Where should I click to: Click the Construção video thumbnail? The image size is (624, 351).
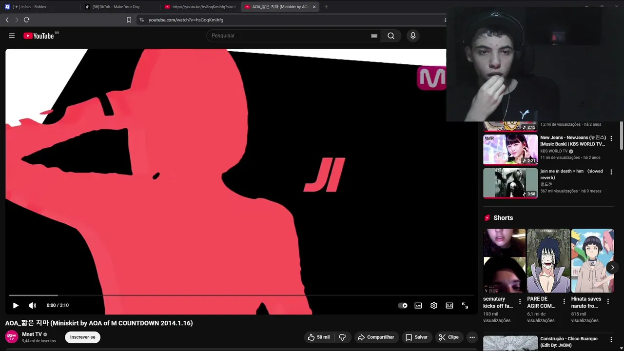click(x=510, y=343)
